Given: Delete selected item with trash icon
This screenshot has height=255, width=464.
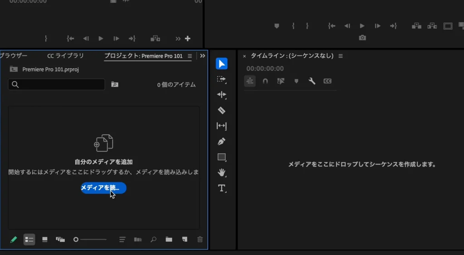Looking at the screenshot, I should click(200, 239).
